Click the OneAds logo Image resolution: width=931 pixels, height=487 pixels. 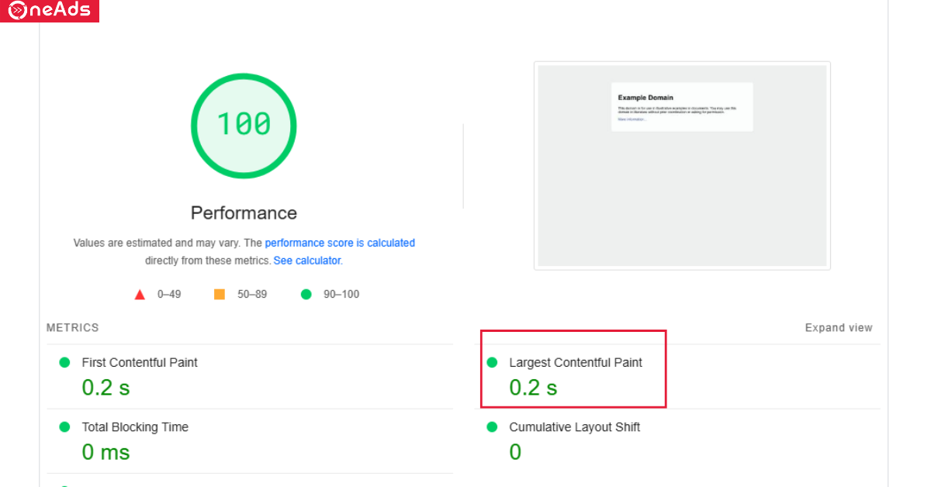pyautogui.click(x=49, y=11)
